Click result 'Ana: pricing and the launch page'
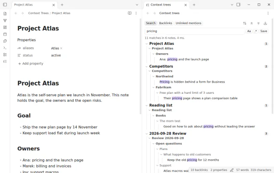Screen dimensions: 274x173 click(184, 59)
